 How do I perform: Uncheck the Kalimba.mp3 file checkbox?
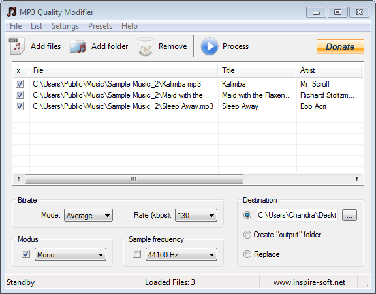pos(20,84)
